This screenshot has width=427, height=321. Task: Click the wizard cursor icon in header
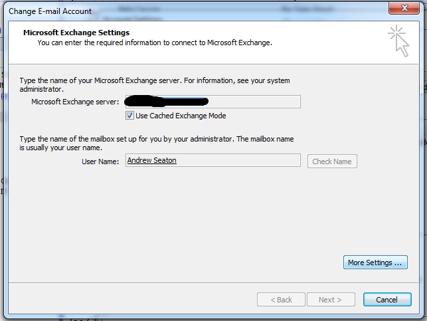[x=400, y=40]
